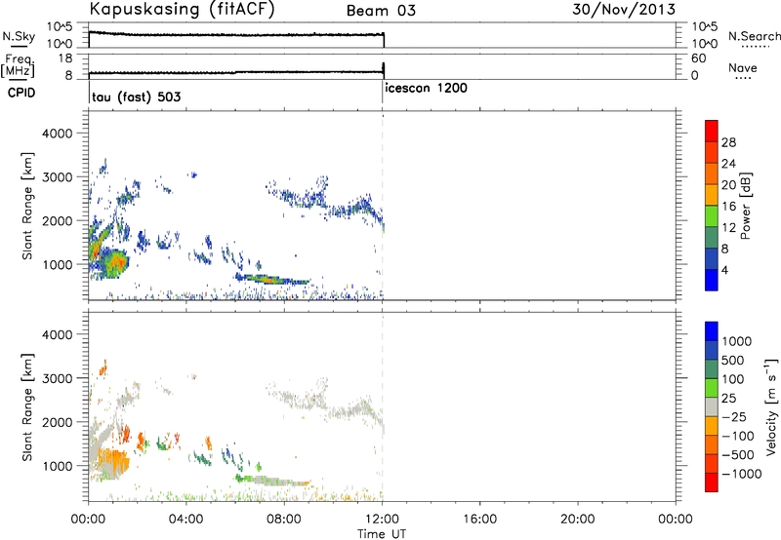781x540 pixels.
Task: Click the N.Sky noise trace line
Action: click(236, 34)
